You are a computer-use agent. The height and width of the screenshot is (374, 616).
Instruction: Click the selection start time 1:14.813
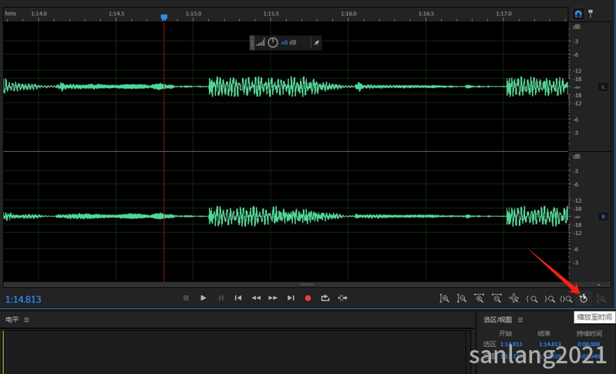(x=511, y=344)
